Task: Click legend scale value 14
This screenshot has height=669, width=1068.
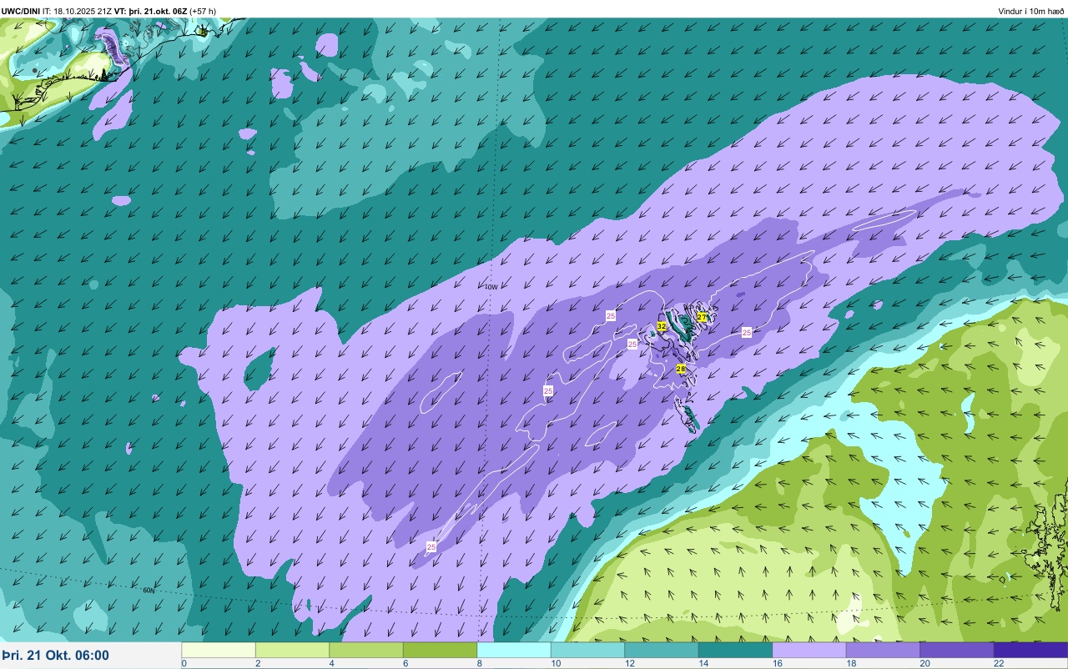Action: (x=702, y=664)
